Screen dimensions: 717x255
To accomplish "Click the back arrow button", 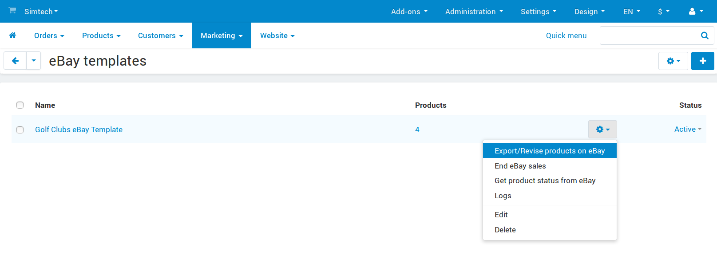I will [x=15, y=61].
